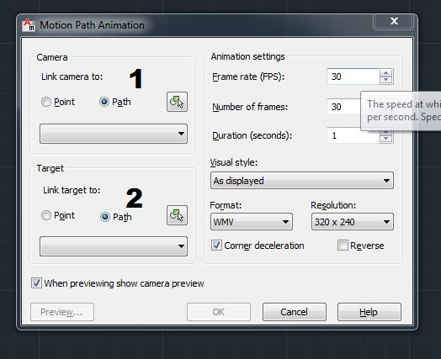The image size is (441, 359).
Task: Click the Help button
Action: pyautogui.click(x=369, y=312)
